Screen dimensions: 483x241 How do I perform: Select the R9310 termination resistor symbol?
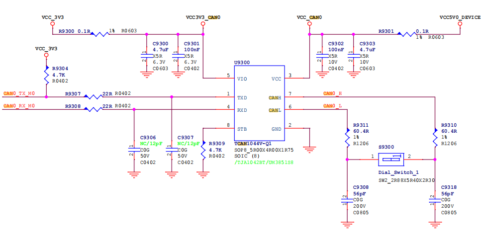pyautogui.click(x=435, y=137)
